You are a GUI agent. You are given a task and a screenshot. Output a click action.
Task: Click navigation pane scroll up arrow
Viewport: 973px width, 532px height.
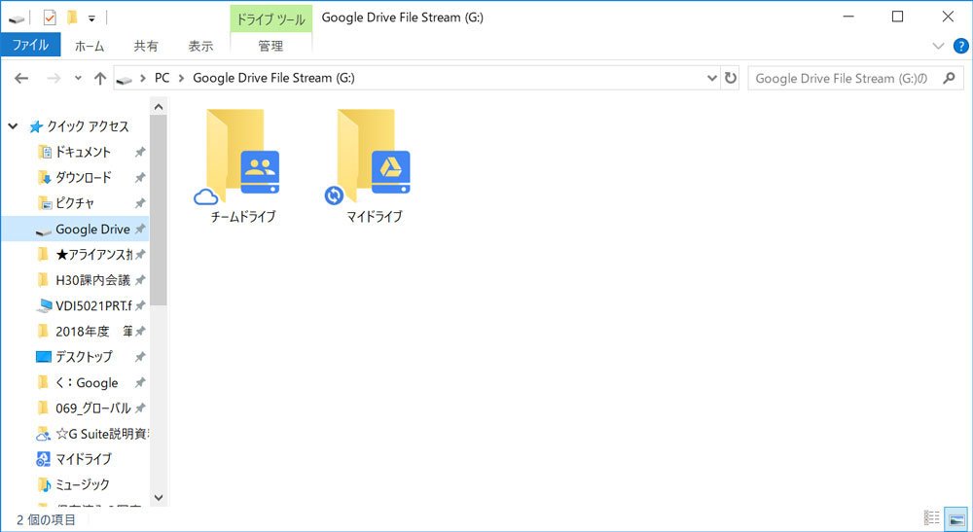point(159,107)
